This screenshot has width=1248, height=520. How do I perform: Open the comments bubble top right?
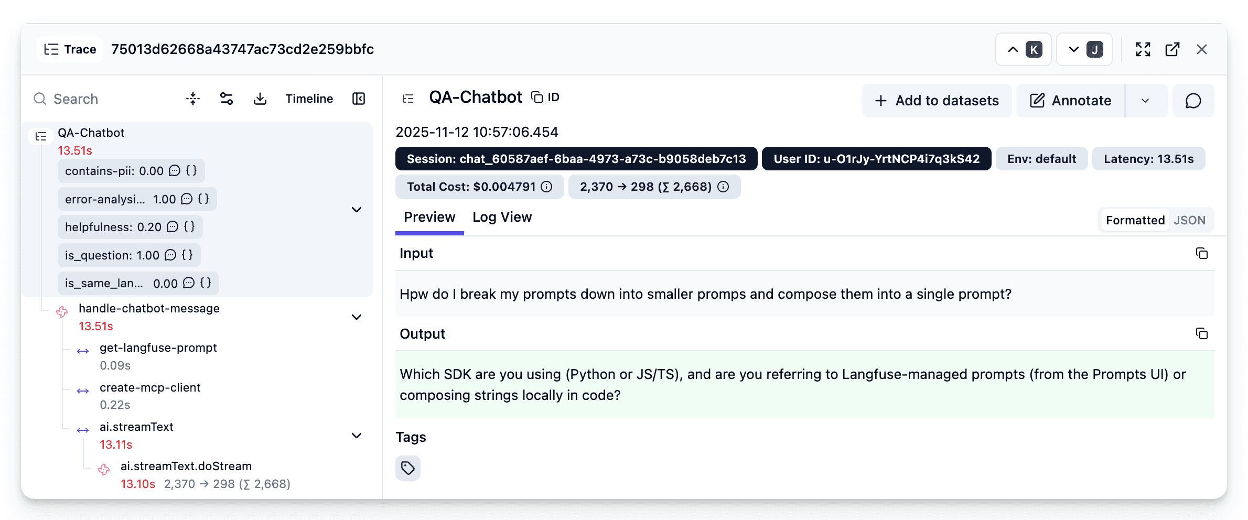(1193, 101)
